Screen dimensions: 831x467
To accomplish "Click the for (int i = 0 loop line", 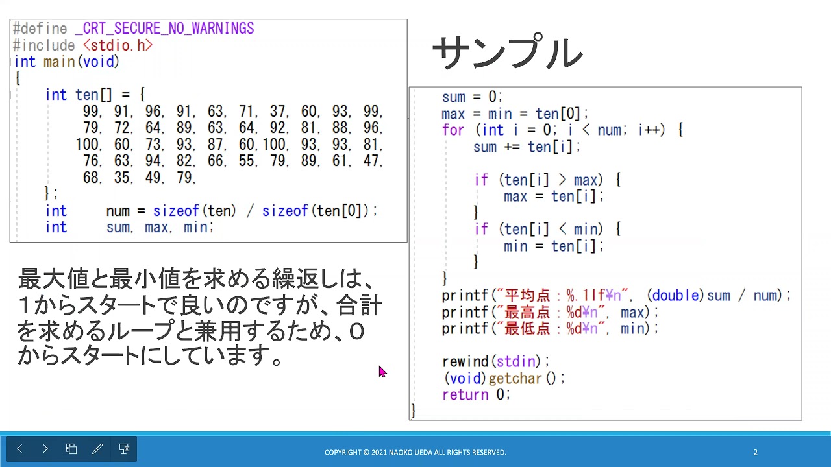I will (x=562, y=130).
